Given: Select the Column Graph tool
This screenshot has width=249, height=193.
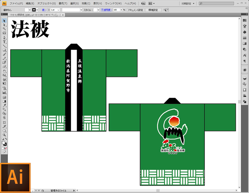Looking at the screenshot, I should [x=4, y=92].
